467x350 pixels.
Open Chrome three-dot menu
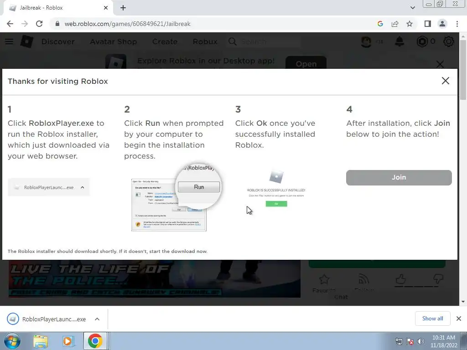point(457,24)
